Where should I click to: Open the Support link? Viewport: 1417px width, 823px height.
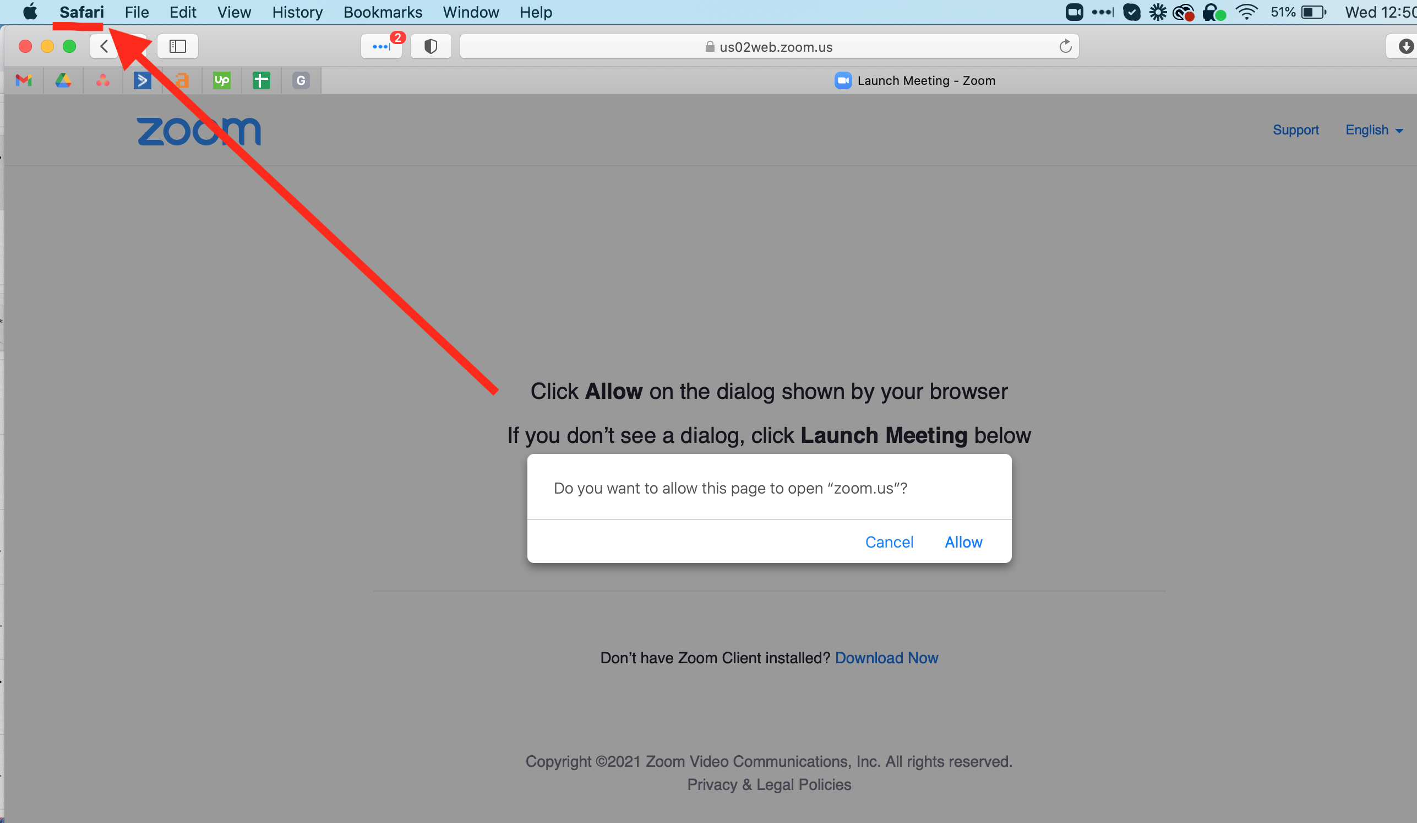click(1295, 130)
